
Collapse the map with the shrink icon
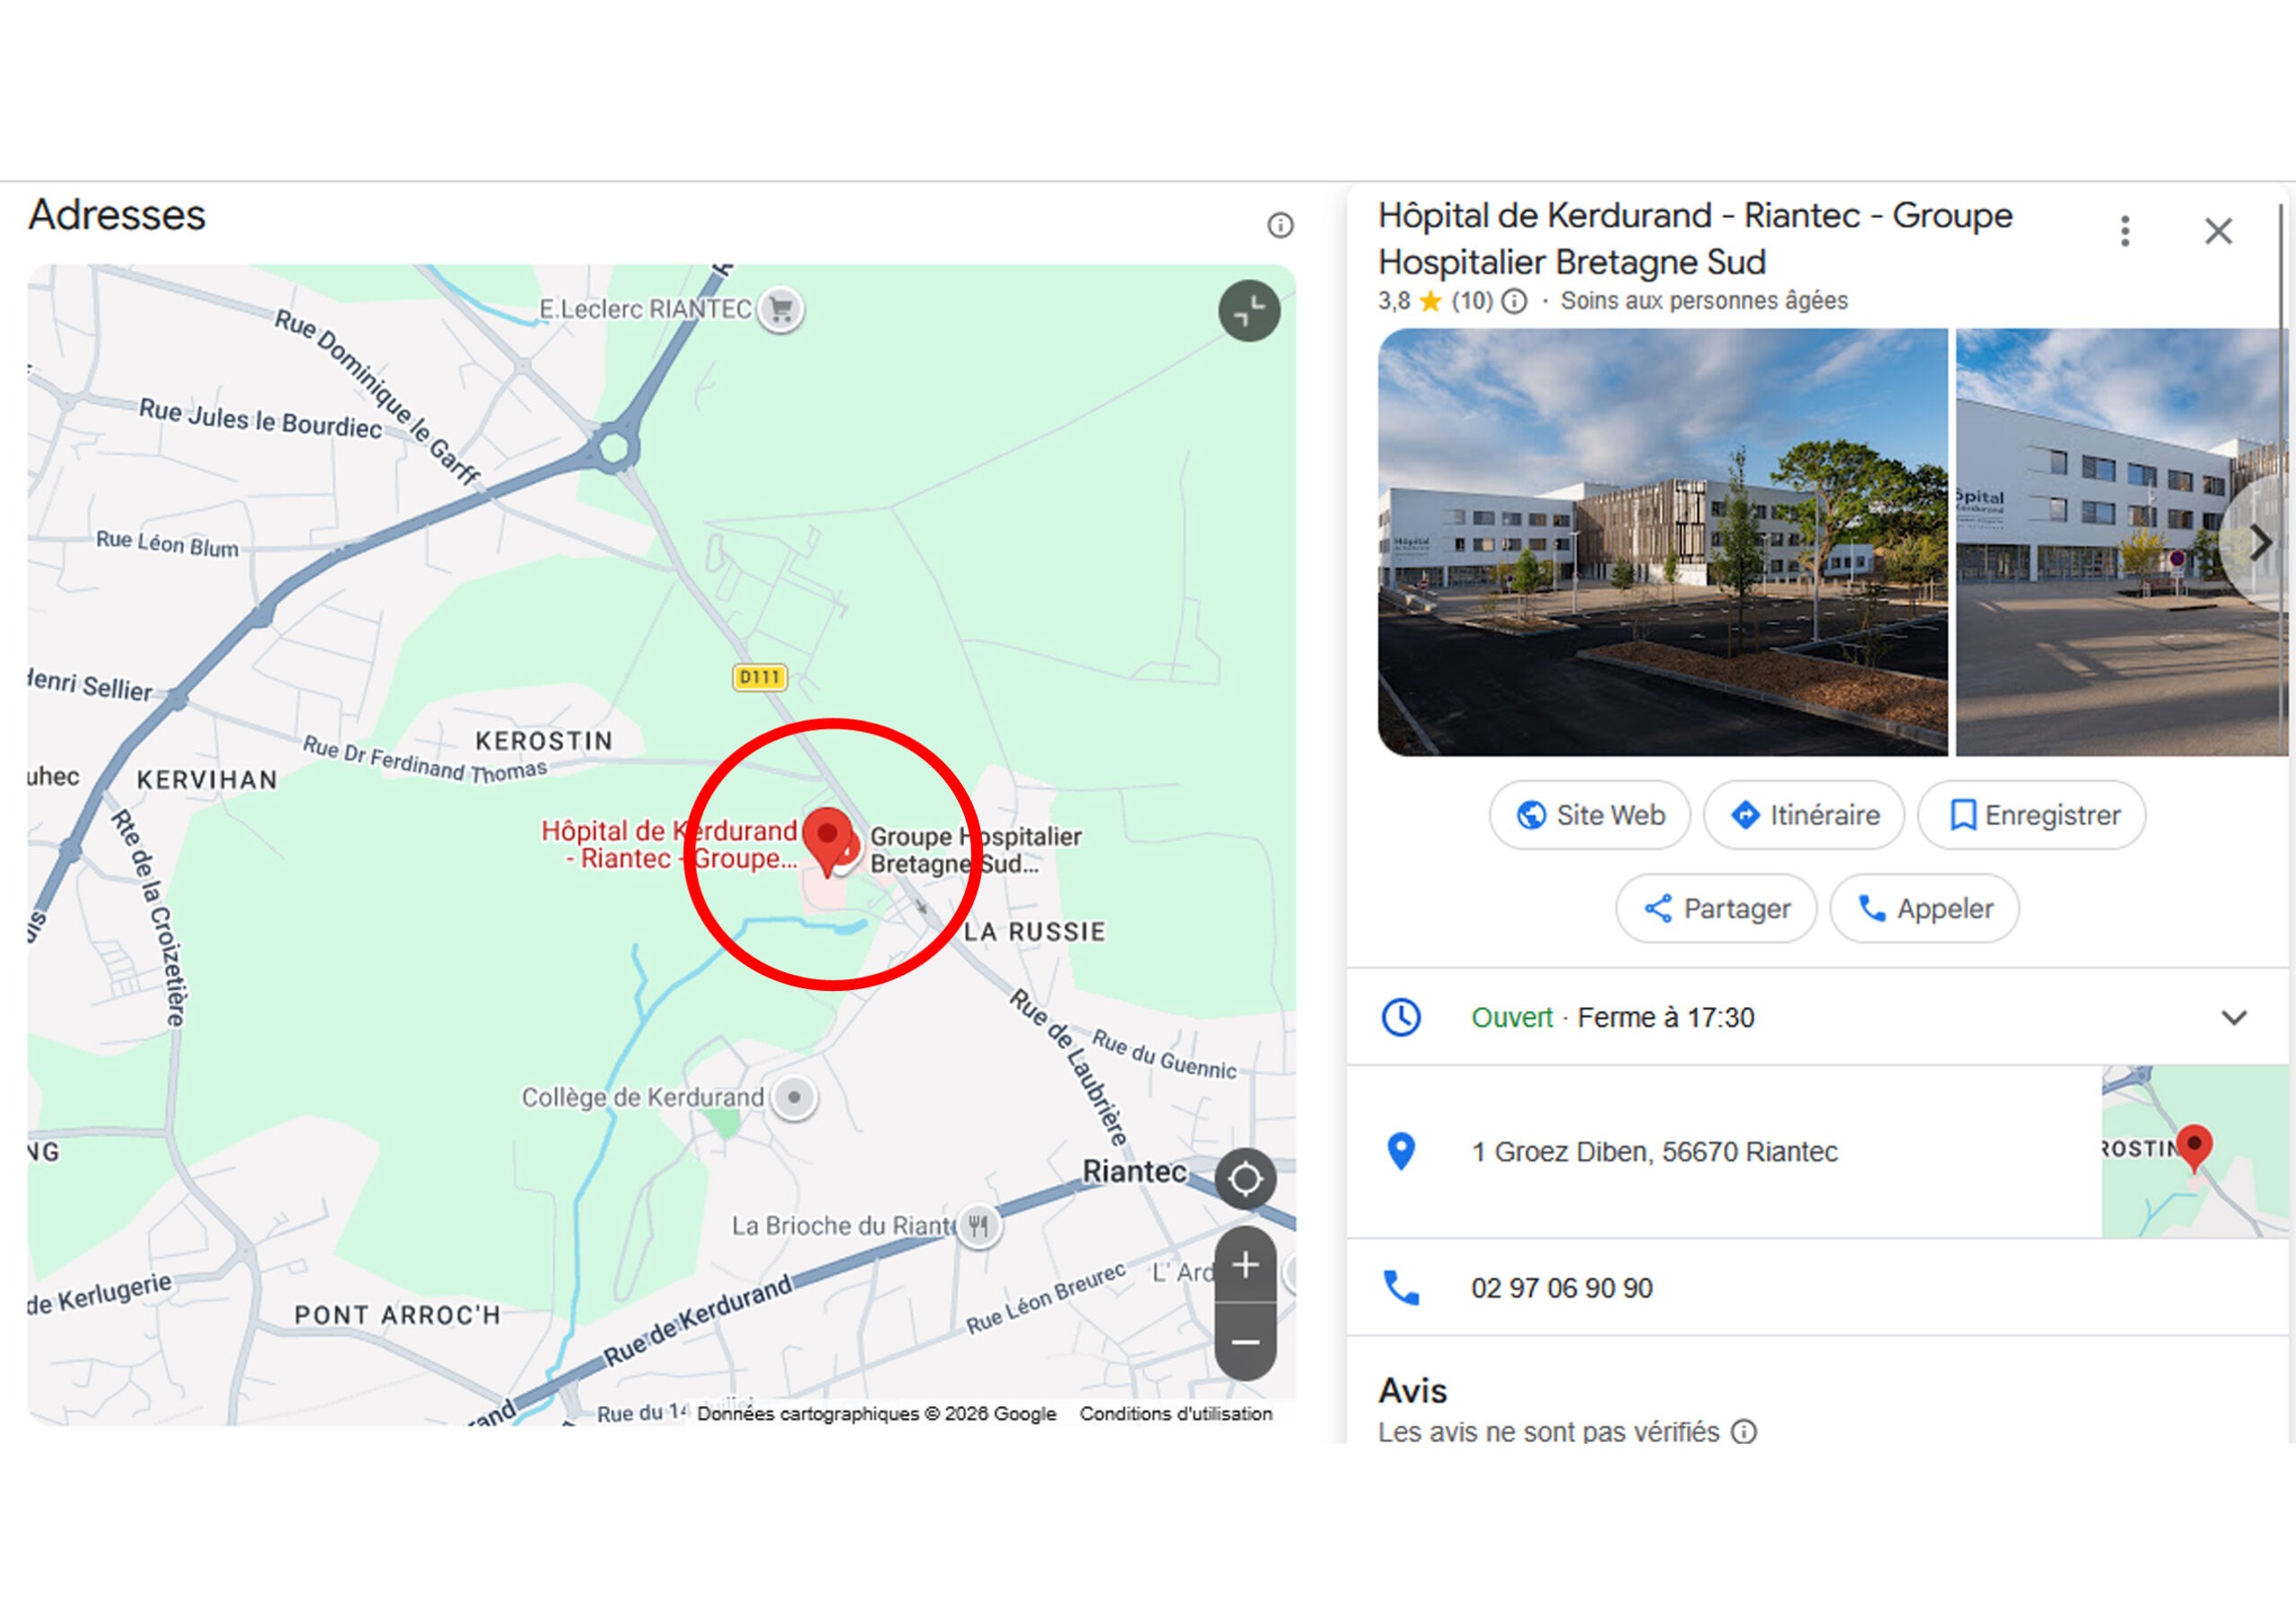[x=1249, y=312]
